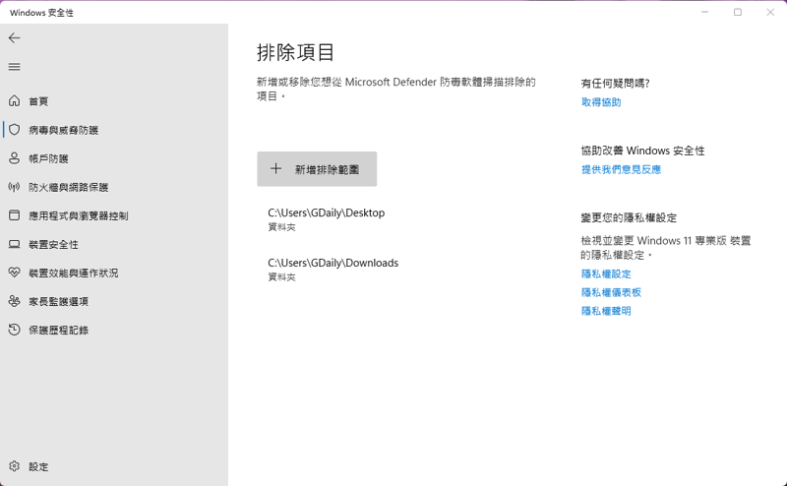Click the 提供我們意見反應 link
This screenshot has width=787, height=486.
[621, 169]
